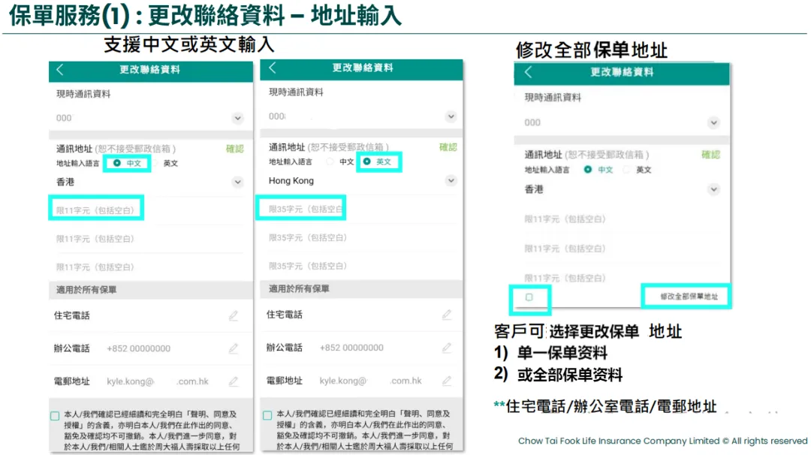This screenshot has height=455, width=811.
Task: Click 住宅電話 label in left screen
Action: [x=72, y=315]
